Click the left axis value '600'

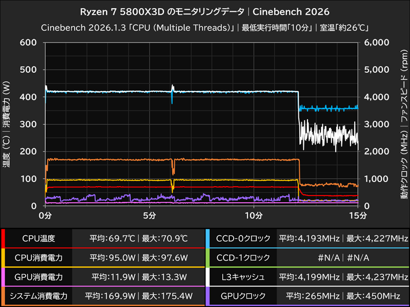click(28, 42)
